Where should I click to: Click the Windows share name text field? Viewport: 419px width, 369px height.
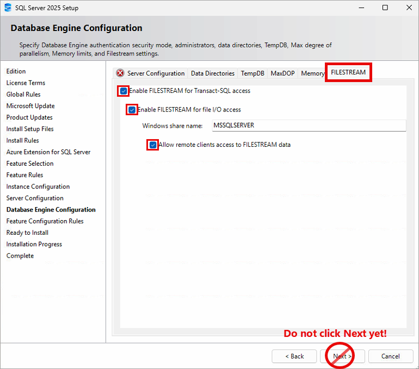pos(309,126)
